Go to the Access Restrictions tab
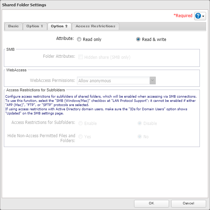Screen dimensions: 210x210 click(95, 26)
